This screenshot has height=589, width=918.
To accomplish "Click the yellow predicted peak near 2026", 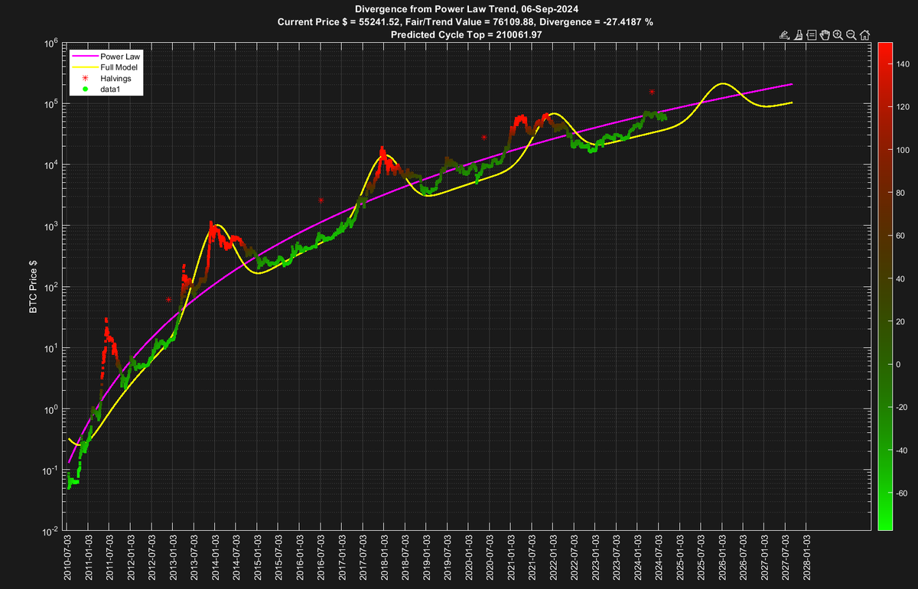I will [x=721, y=83].
